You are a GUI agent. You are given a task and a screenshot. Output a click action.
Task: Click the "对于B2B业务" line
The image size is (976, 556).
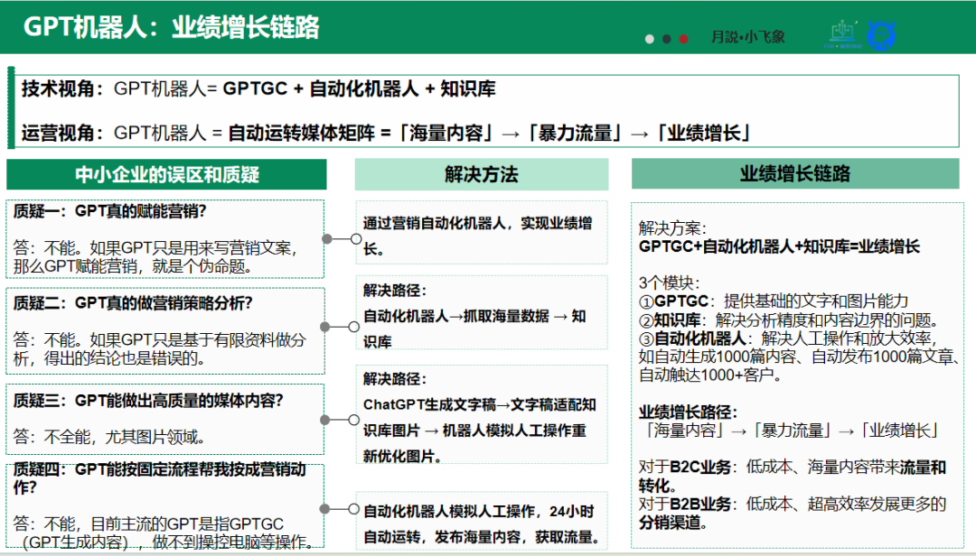point(793,513)
